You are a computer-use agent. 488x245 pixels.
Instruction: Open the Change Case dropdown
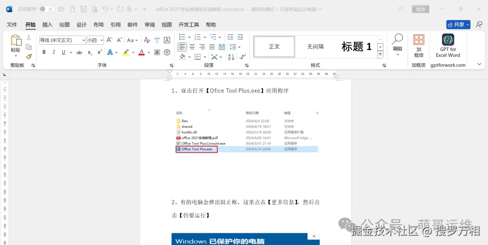coord(132,40)
